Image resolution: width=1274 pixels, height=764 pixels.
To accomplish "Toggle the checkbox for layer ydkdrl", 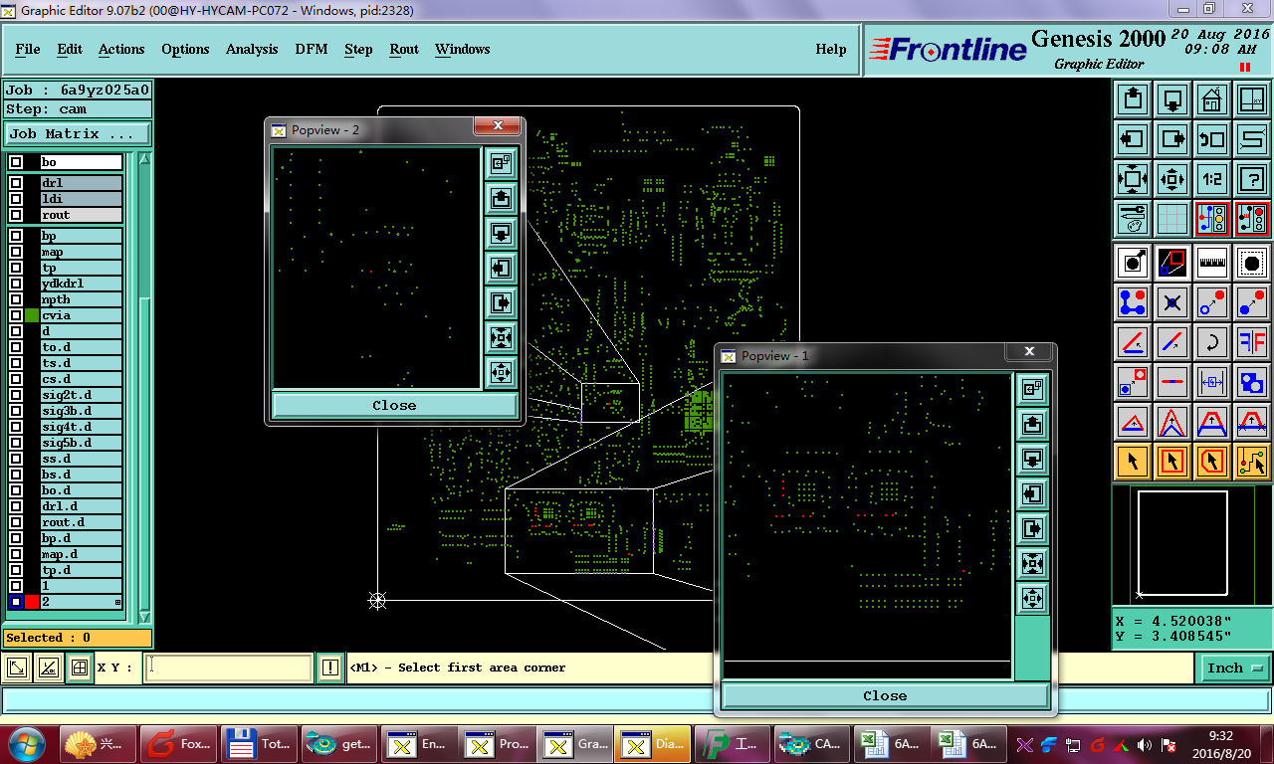I will [x=16, y=284].
